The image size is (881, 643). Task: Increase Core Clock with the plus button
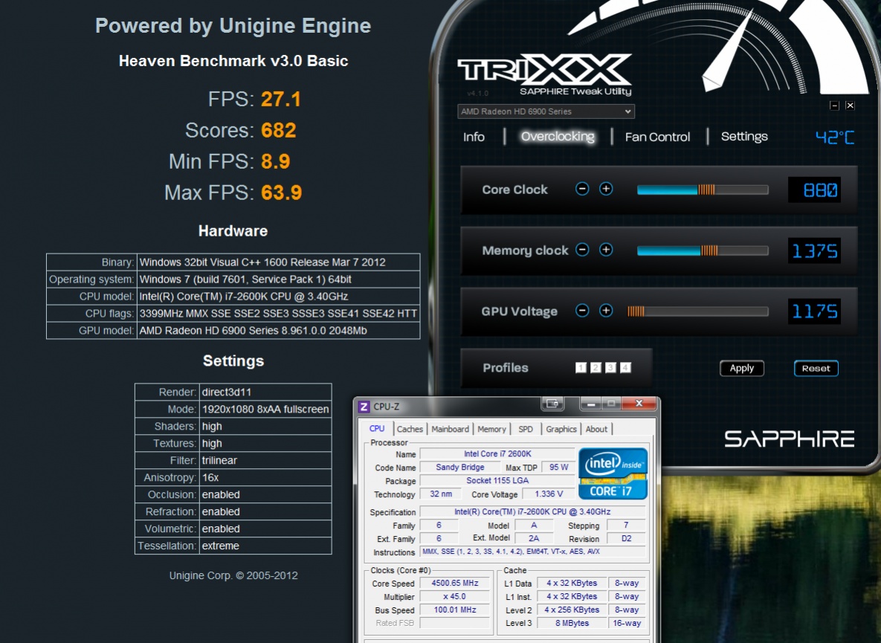tap(606, 190)
